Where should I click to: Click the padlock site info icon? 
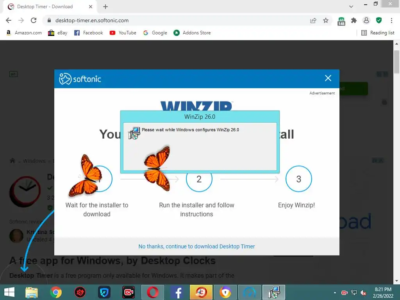tap(49, 20)
